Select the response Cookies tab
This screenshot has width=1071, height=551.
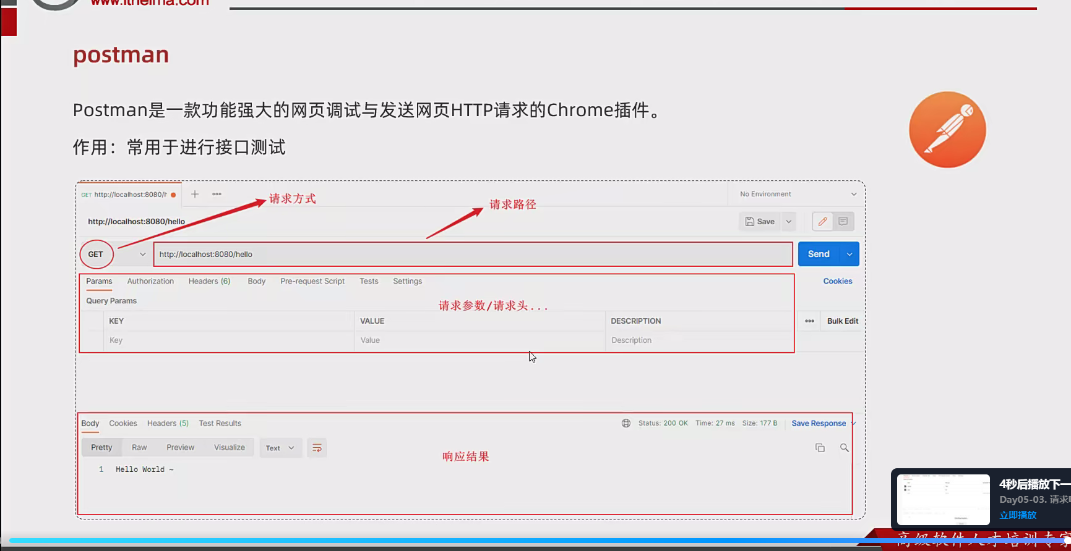point(123,423)
